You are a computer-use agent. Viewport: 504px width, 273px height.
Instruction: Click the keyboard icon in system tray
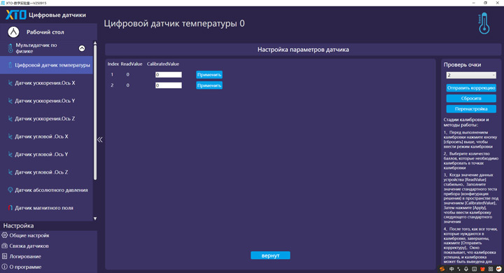pos(474,269)
